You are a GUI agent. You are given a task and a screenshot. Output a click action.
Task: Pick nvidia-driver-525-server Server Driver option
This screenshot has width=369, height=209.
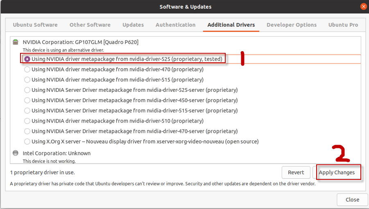pyautogui.click(x=27, y=90)
